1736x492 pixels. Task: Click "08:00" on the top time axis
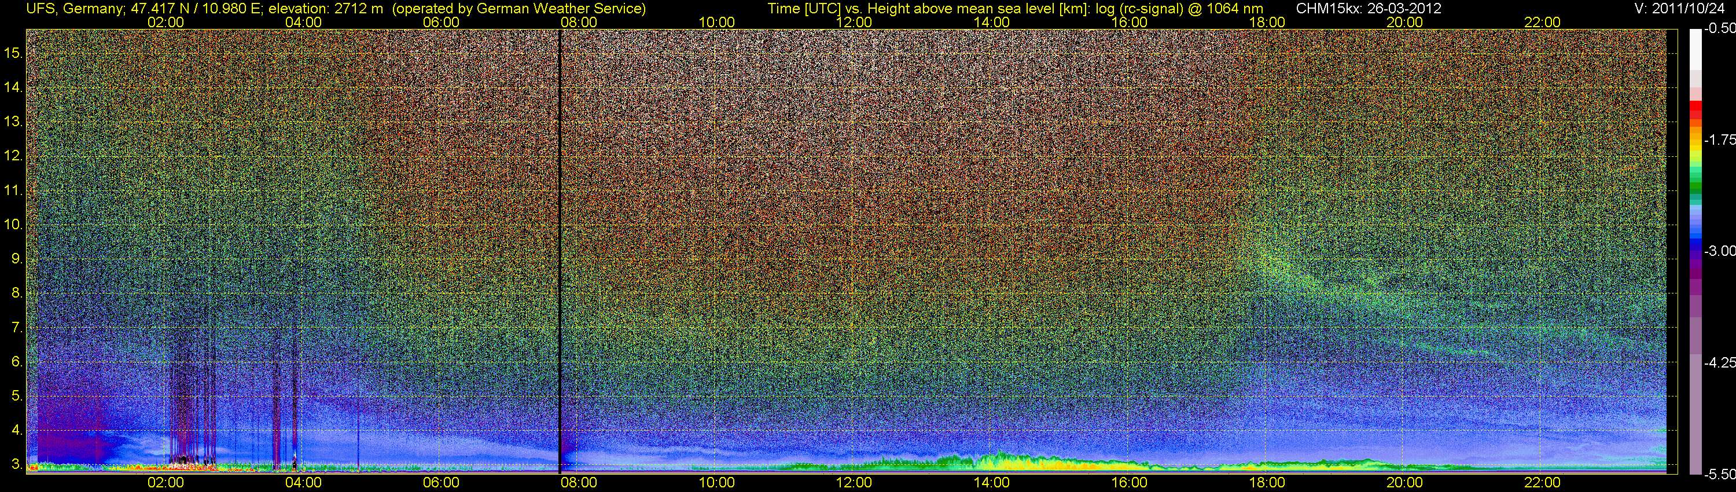579,22
